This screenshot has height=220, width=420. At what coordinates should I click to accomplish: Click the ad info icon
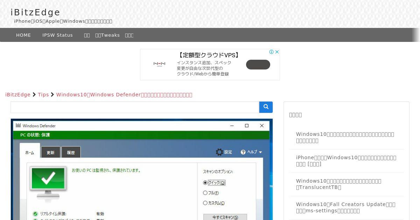click(x=271, y=52)
